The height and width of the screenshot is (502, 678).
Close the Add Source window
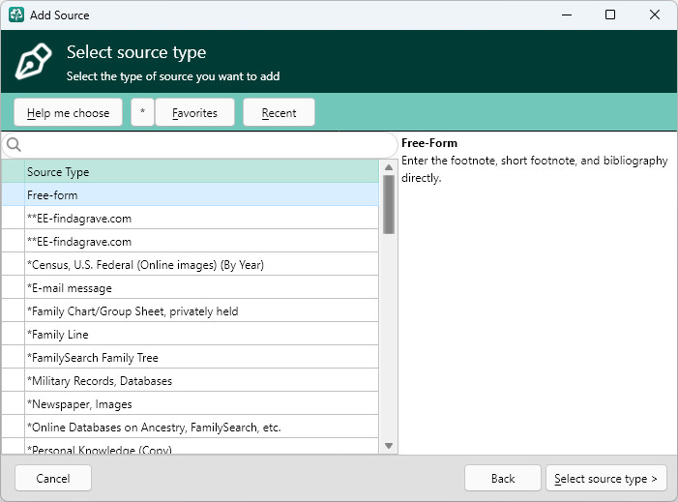tap(655, 15)
